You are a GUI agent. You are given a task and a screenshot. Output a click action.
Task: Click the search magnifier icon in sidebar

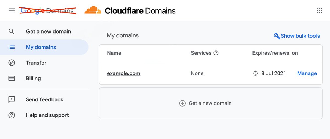point(11,31)
